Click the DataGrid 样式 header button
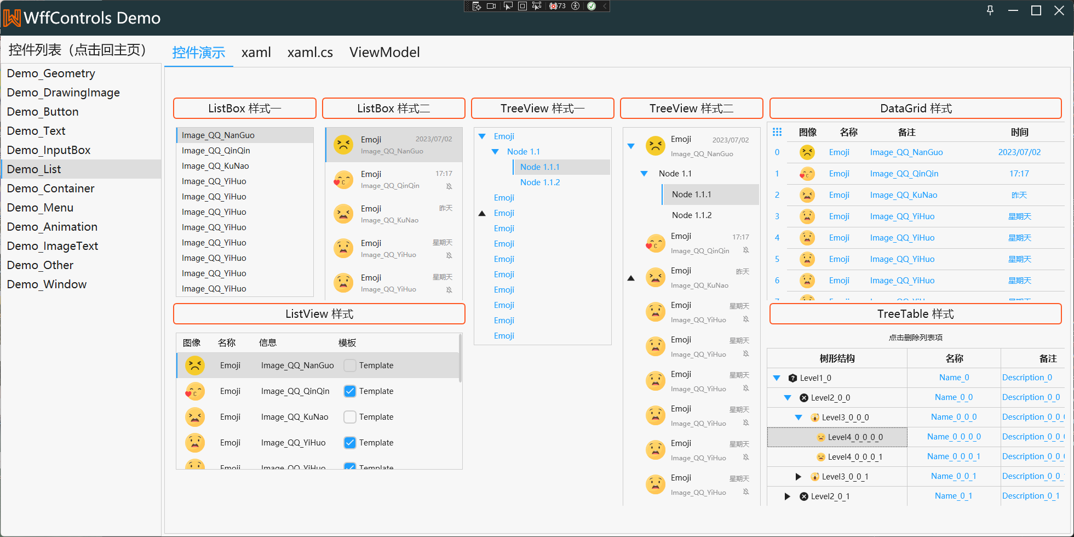Screen dimensions: 1074x537 coord(916,108)
